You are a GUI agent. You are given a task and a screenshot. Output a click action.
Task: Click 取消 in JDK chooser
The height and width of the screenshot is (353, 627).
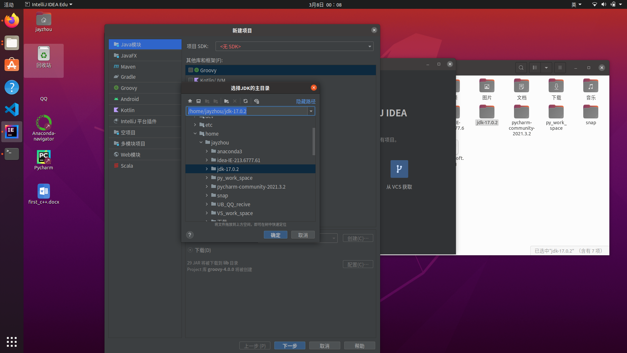coord(303,235)
